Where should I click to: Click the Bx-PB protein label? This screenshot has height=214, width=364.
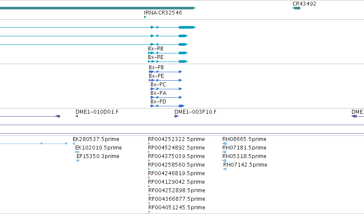(x=156, y=67)
